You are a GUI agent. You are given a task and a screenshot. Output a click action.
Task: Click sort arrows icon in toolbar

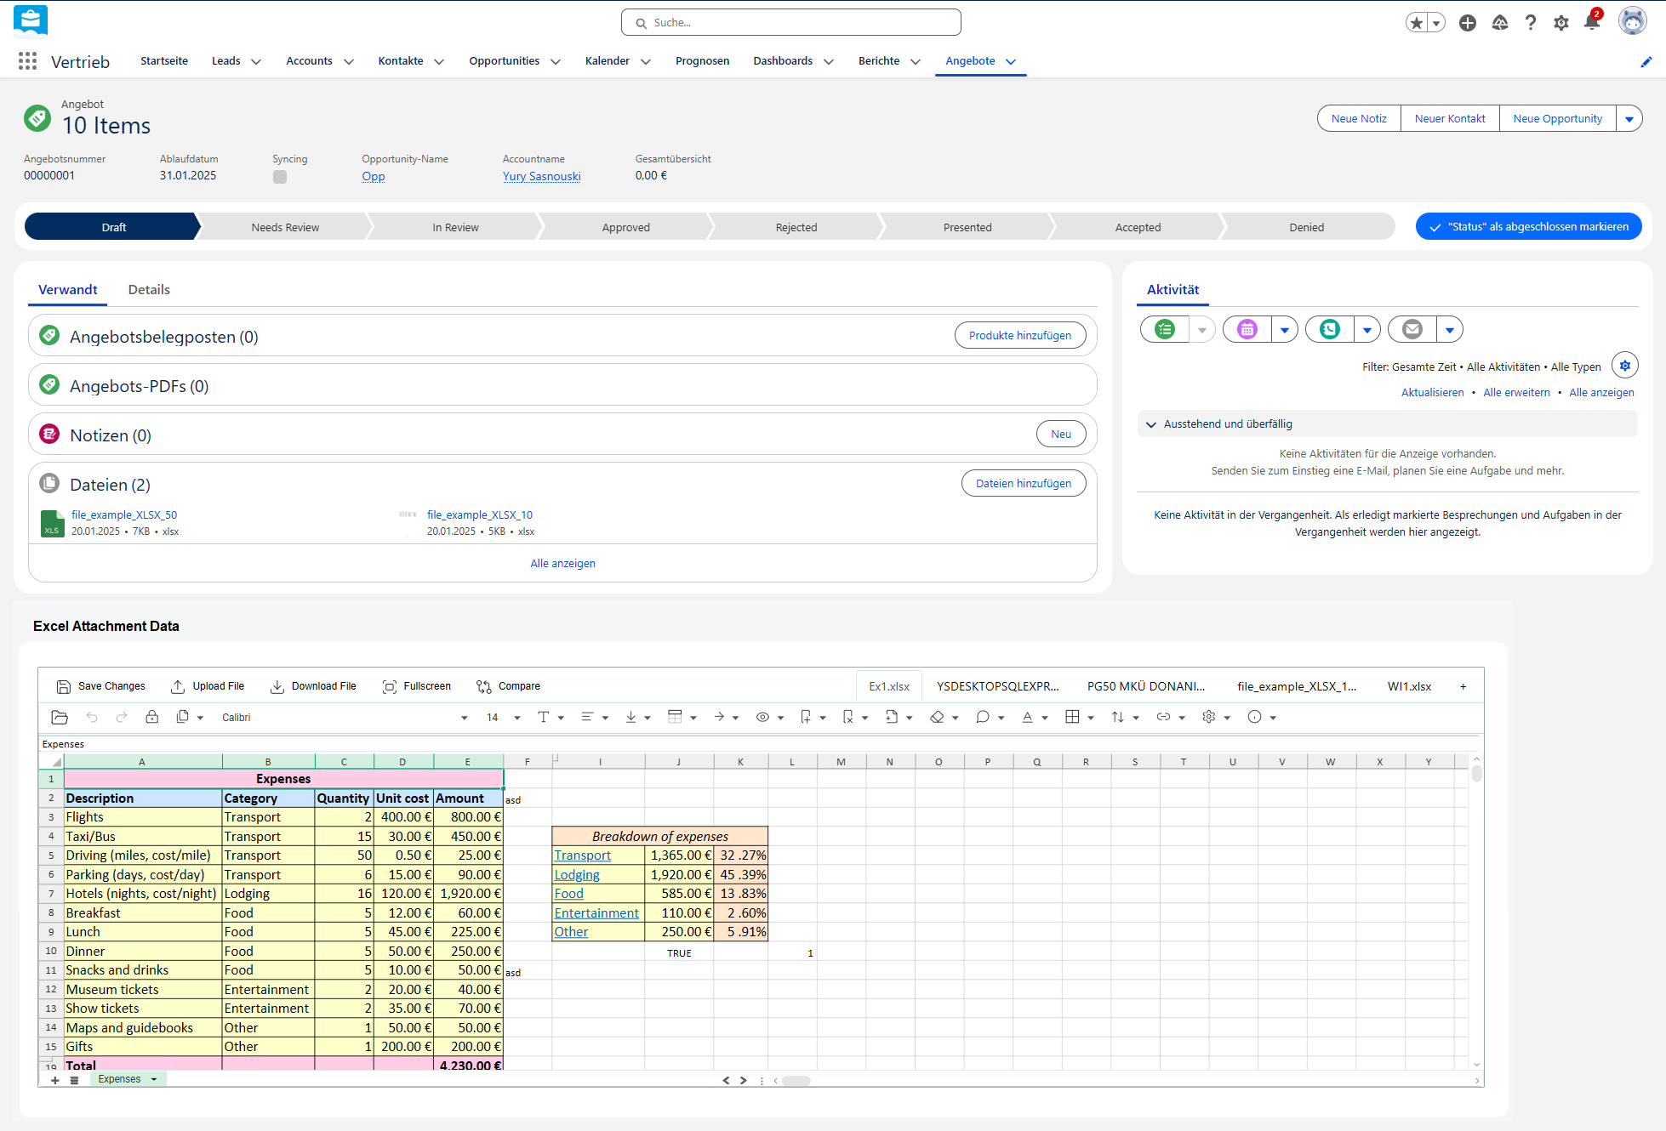[1118, 717]
